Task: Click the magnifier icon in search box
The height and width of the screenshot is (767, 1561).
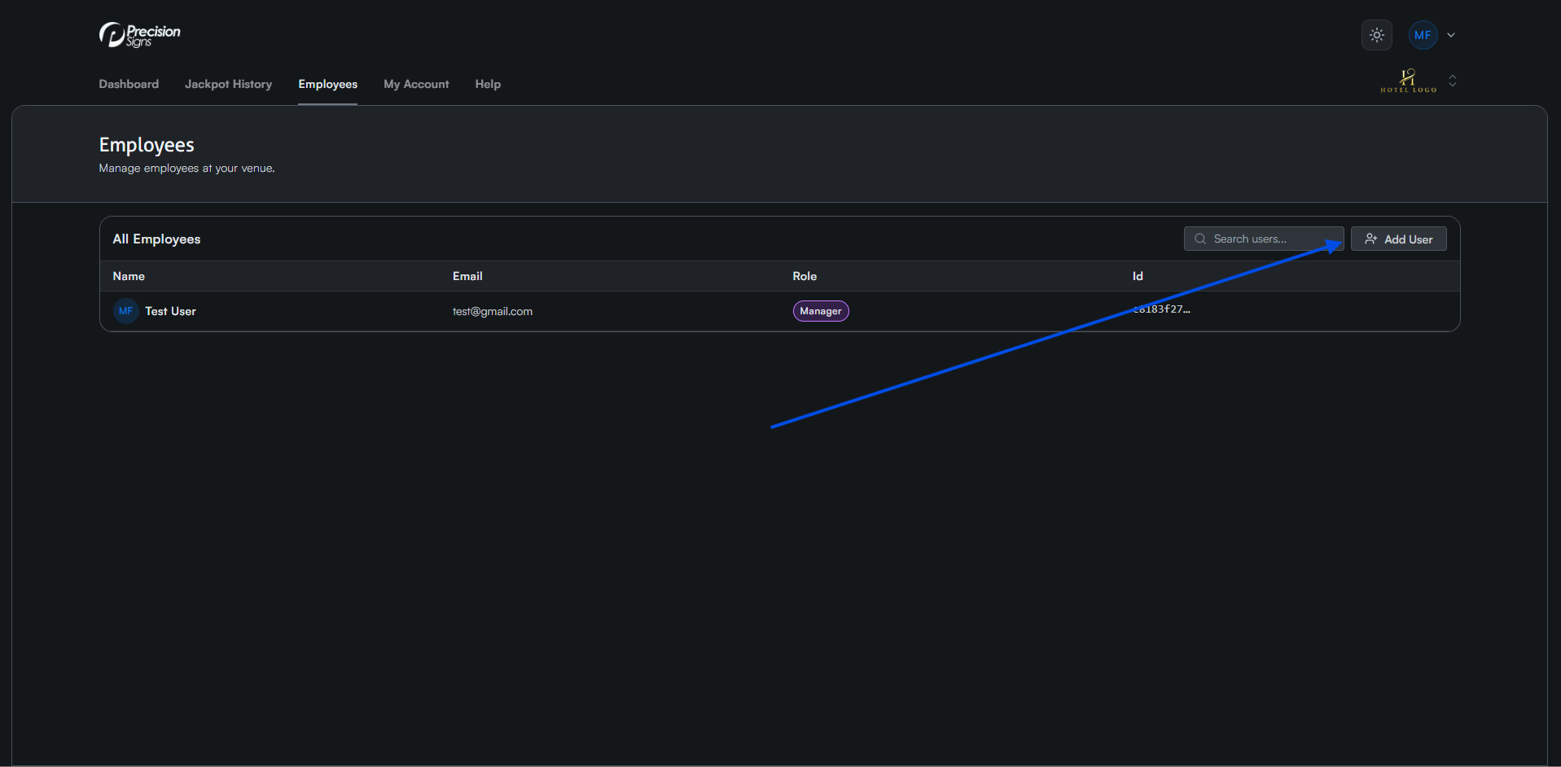Action: (x=1200, y=239)
